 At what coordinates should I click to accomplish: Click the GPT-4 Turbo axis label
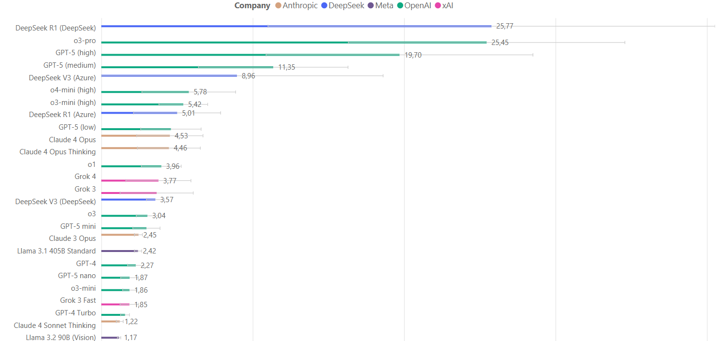click(x=75, y=313)
